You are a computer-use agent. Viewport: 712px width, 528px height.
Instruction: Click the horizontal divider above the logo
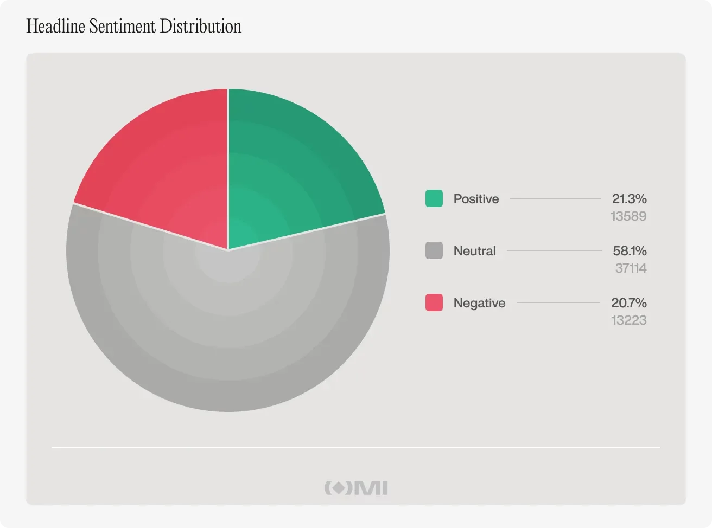click(x=356, y=448)
